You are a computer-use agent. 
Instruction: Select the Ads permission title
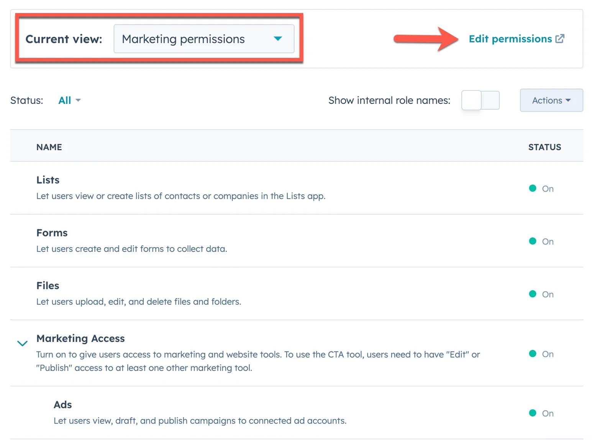(x=62, y=405)
